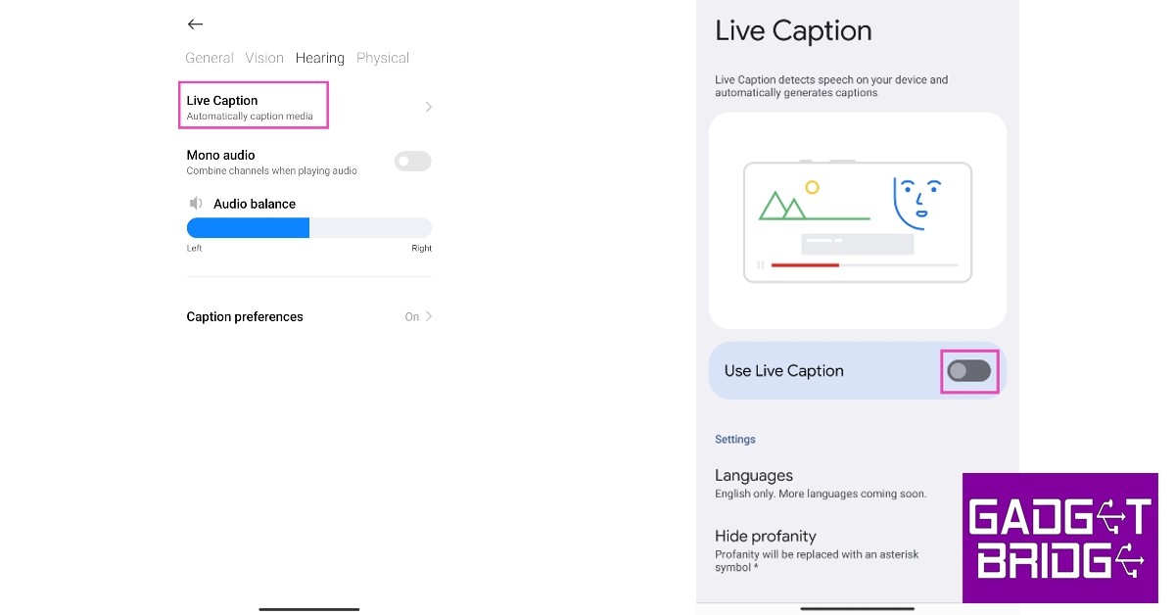The width and height of the screenshot is (1175, 615).
Task: Click the mountain drawing in illustration
Action: coord(782,206)
